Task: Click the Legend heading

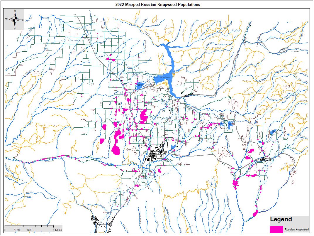Action: (x=281, y=219)
